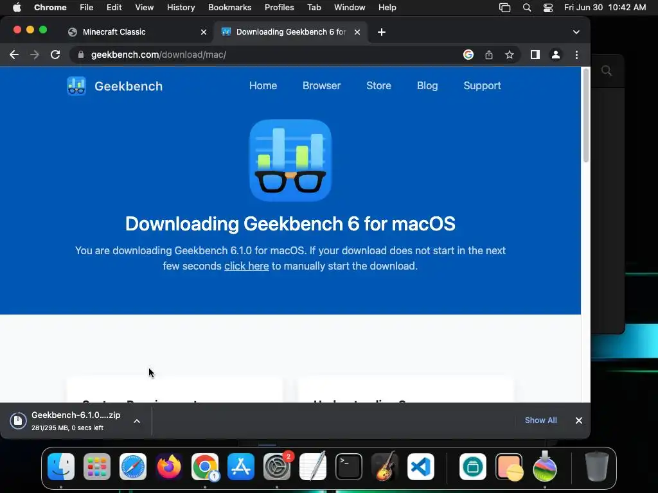
Task: Open the Bookmarks menu
Action: tap(229, 8)
